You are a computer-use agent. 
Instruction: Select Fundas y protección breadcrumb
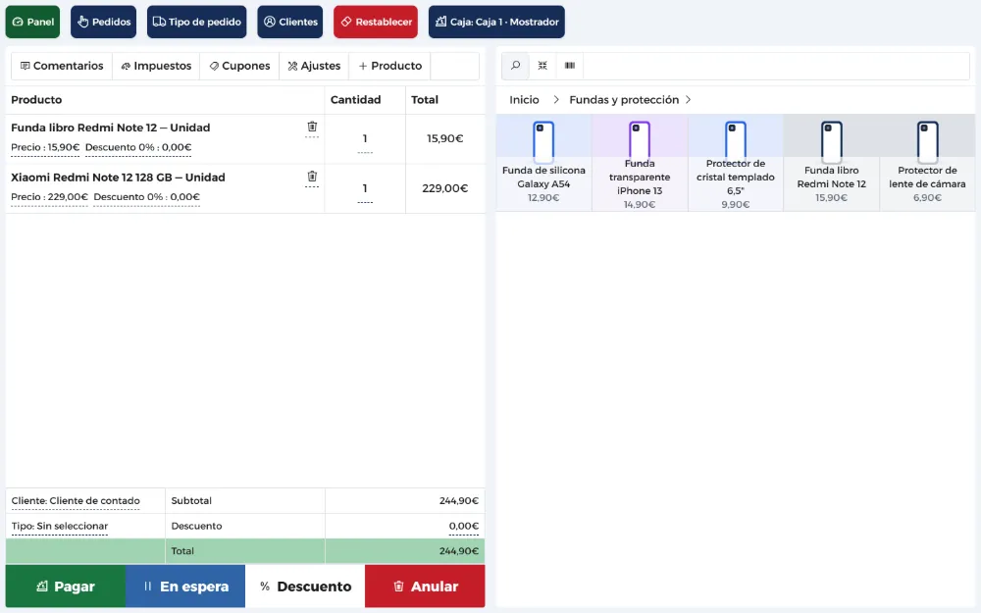pyautogui.click(x=624, y=100)
